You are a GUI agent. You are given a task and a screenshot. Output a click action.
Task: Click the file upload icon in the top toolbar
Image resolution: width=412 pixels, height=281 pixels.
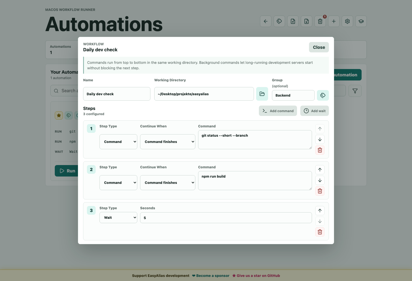[x=293, y=21]
